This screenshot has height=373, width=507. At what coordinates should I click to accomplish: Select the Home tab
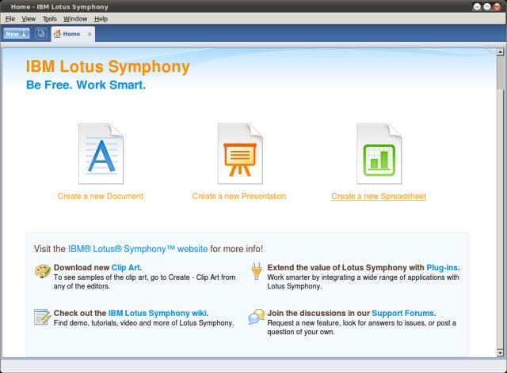73,34
